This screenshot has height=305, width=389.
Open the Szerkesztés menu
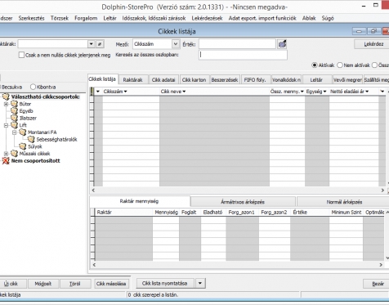point(31,18)
